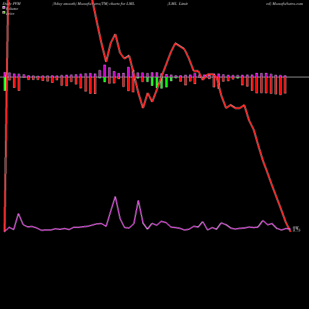
Task: Click the '8.75' price value label
Action: tap(297, 231)
